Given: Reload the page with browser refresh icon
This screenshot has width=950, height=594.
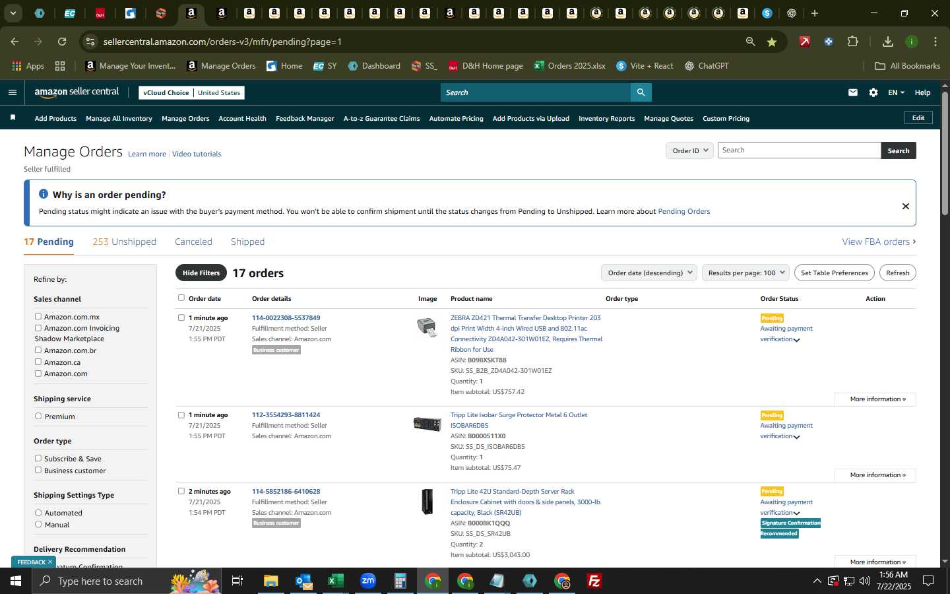Looking at the screenshot, I should click(62, 42).
